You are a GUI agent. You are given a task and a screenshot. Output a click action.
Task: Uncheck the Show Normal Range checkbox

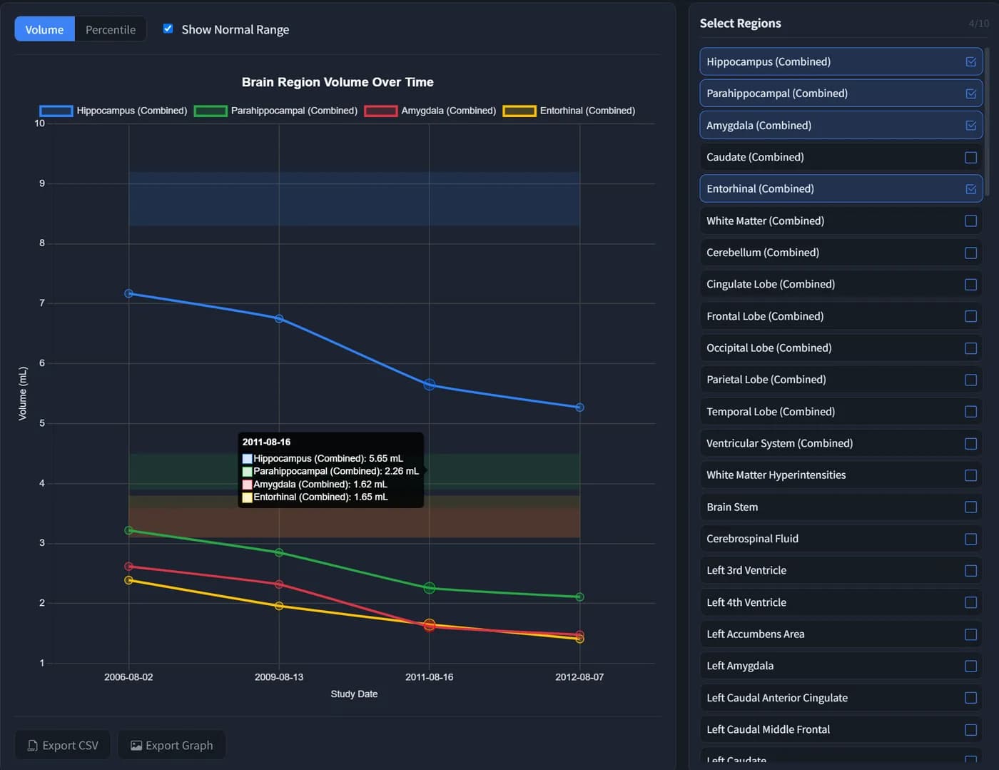coord(168,29)
